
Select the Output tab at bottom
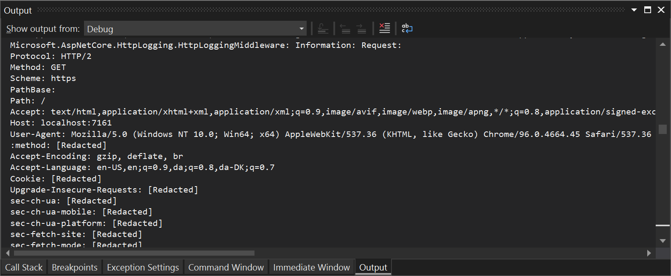[373, 268]
